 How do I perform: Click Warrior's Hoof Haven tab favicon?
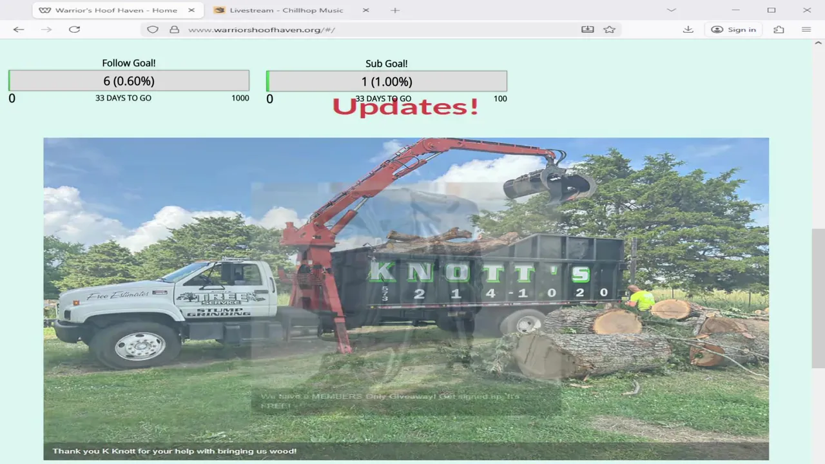(x=44, y=10)
